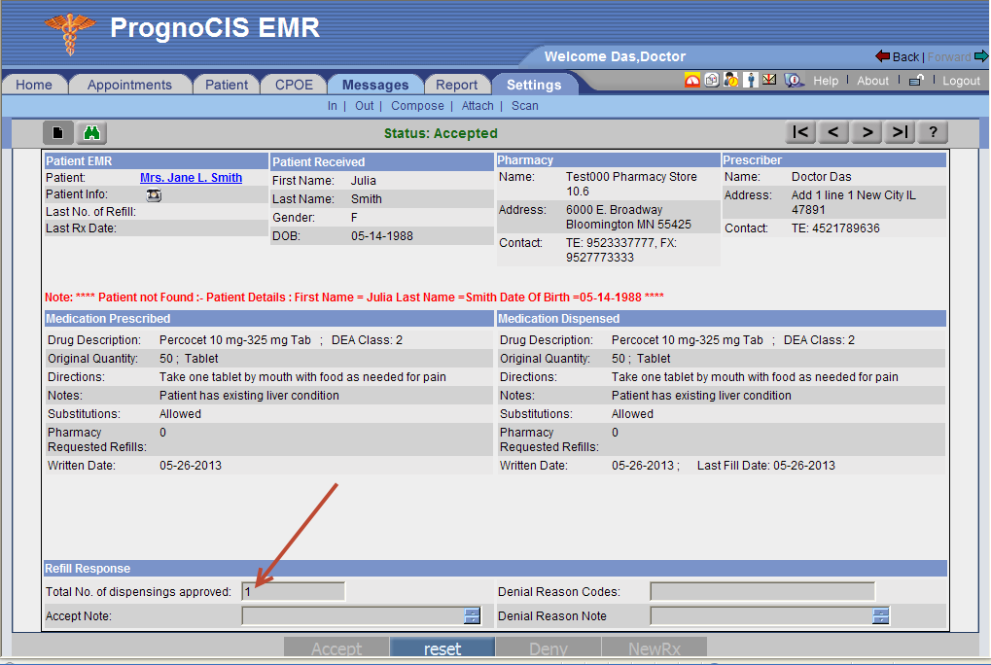Click the 'Status: Accepted' text
This screenshot has height=665, width=991.
click(441, 133)
